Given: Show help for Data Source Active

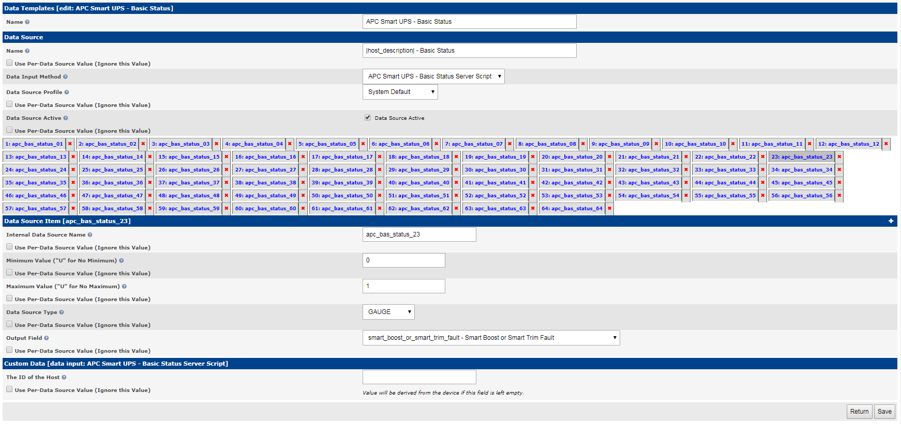Looking at the screenshot, I should (x=65, y=118).
